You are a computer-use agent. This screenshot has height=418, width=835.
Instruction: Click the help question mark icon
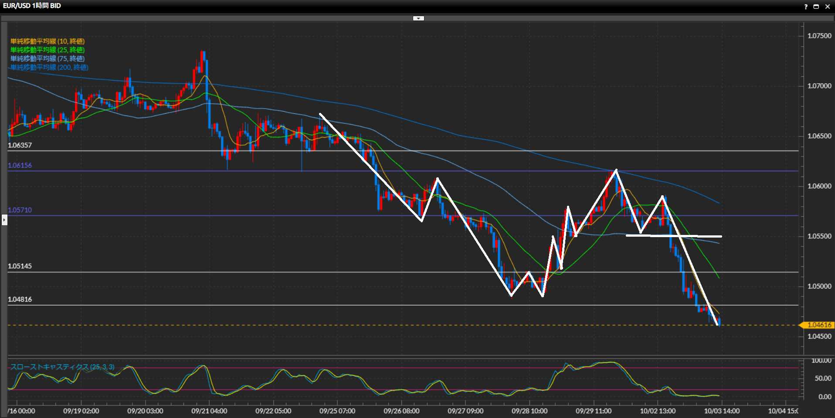(x=806, y=7)
